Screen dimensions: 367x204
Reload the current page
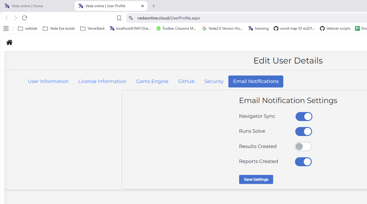coord(25,18)
